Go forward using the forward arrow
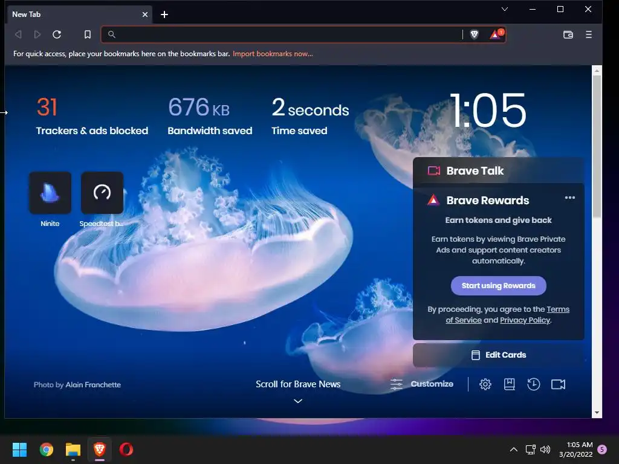This screenshot has height=464, width=619. coord(37,34)
